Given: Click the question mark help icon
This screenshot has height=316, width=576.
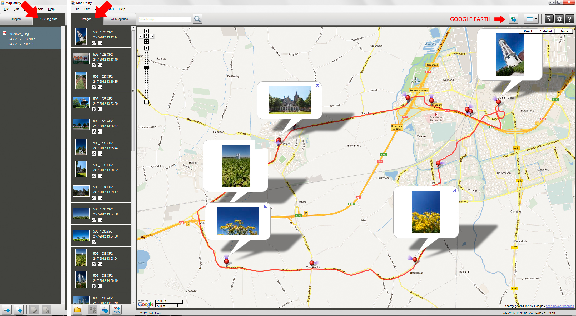Looking at the screenshot, I should (569, 19).
